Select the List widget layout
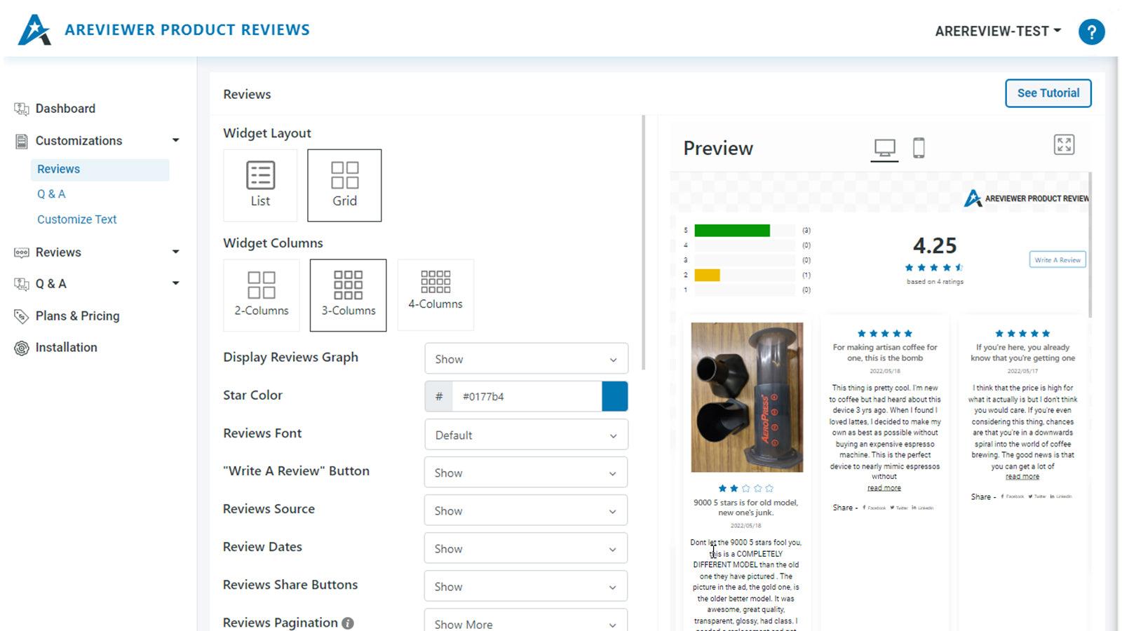 260,184
